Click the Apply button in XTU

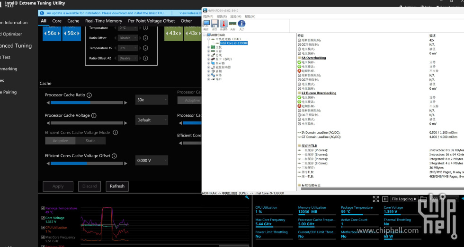click(58, 186)
